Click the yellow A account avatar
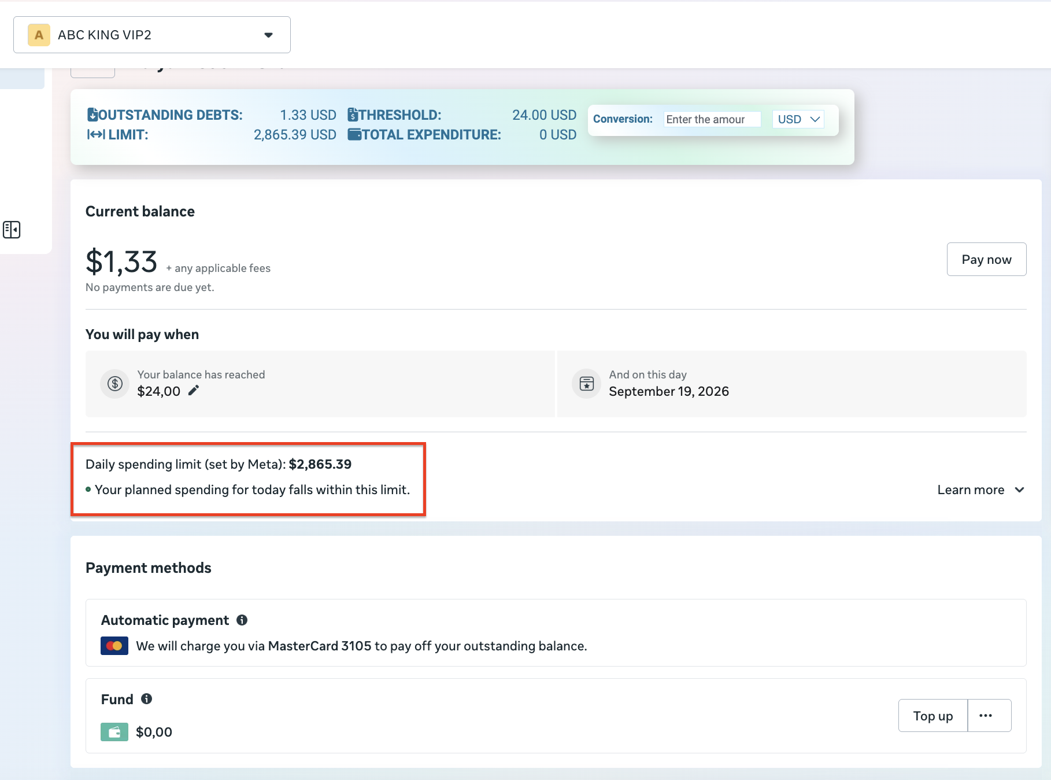 (x=39, y=35)
